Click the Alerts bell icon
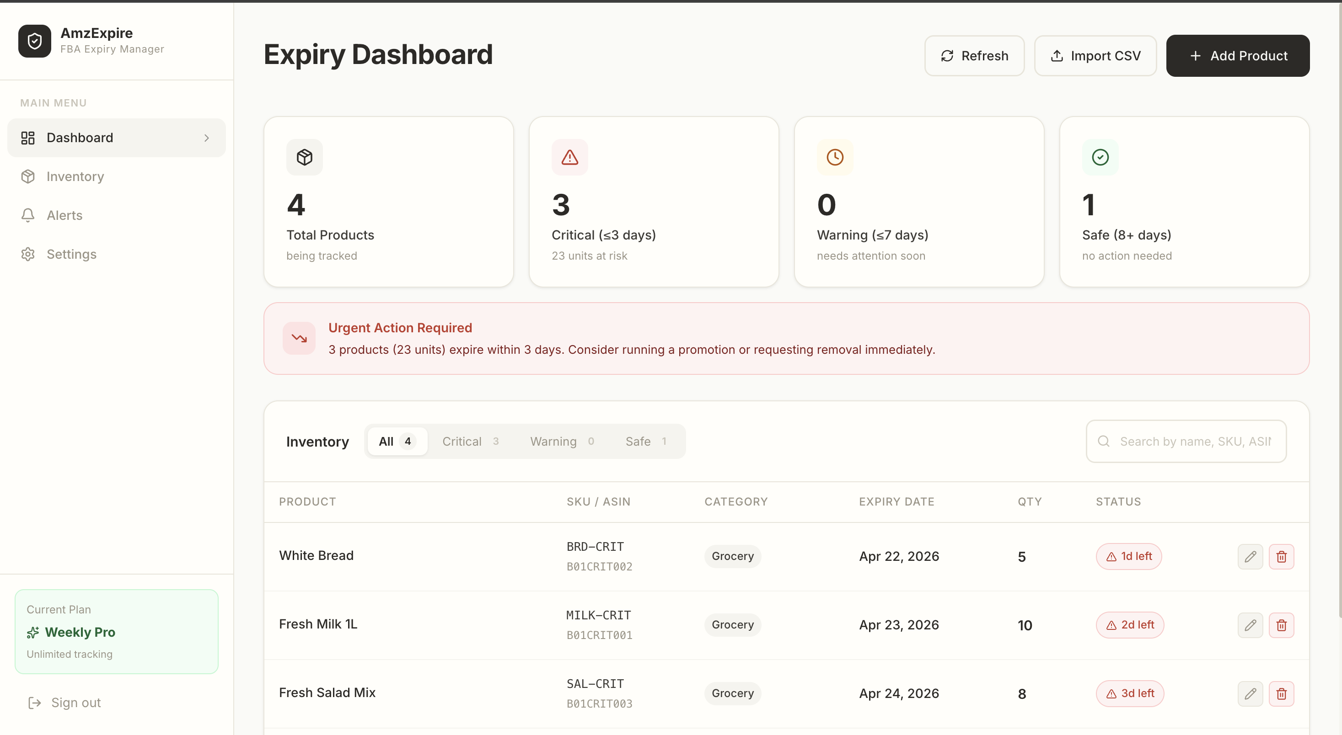The height and width of the screenshot is (735, 1342). click(27, 215)
